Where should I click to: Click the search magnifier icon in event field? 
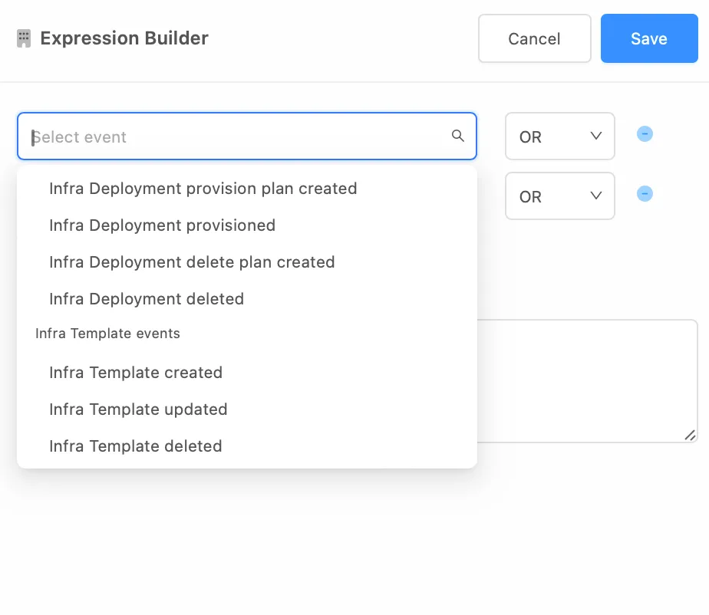pos(457,136)
